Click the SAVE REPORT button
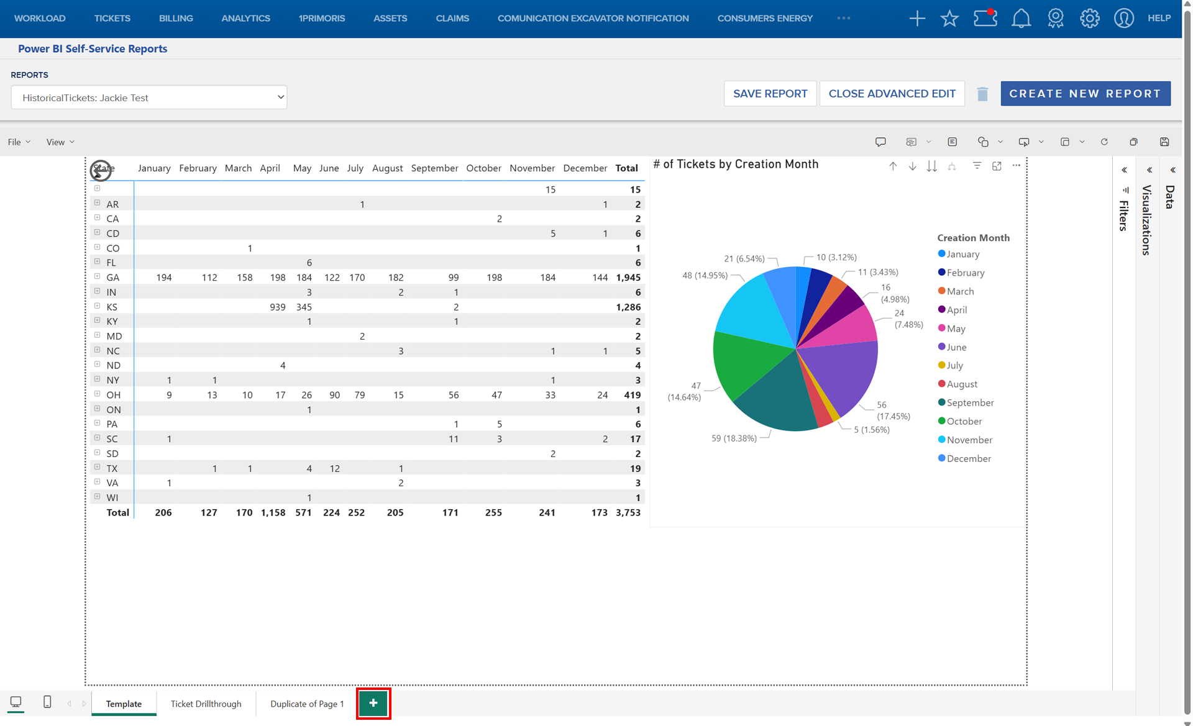1193x726 pixels. (x=770, y=94)
